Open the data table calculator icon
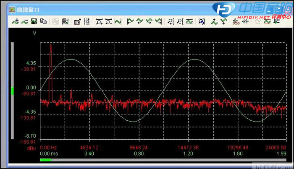 [77, 21]
